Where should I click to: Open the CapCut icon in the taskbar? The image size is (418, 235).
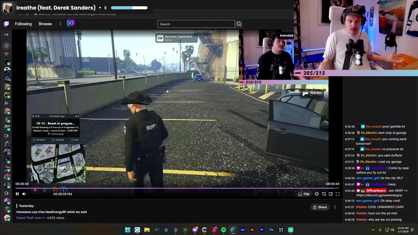tap(281, 230)
